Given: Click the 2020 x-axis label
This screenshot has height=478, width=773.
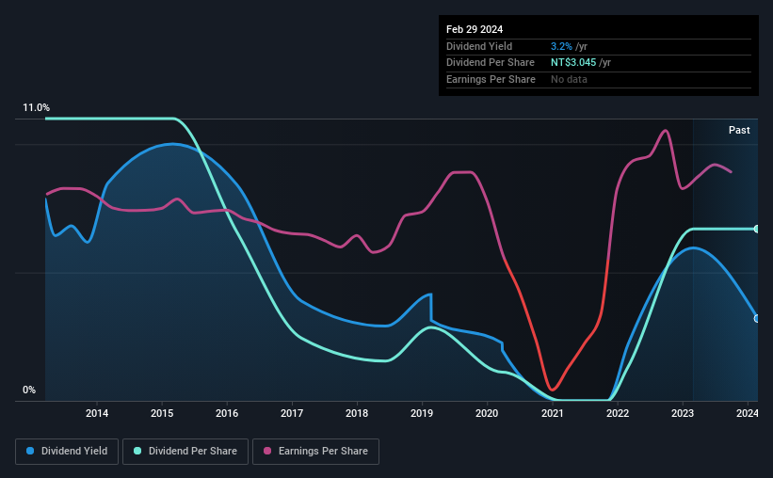Looking at the screenshot, I should [487, 413].
